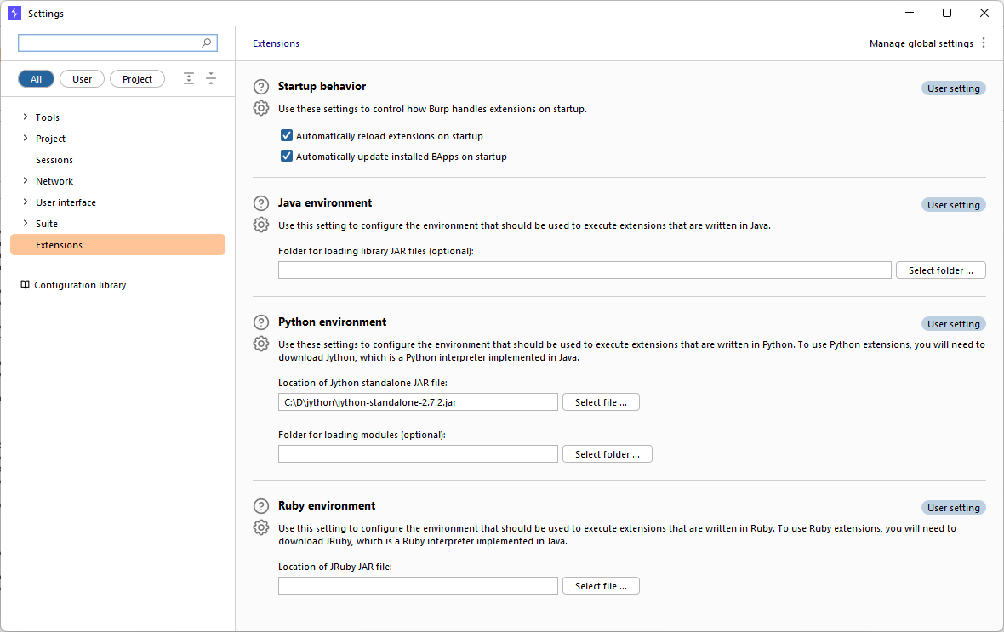The image size is (1004, 632).
Task: Click the Python environment heading
Action: [x=333, y=322]
